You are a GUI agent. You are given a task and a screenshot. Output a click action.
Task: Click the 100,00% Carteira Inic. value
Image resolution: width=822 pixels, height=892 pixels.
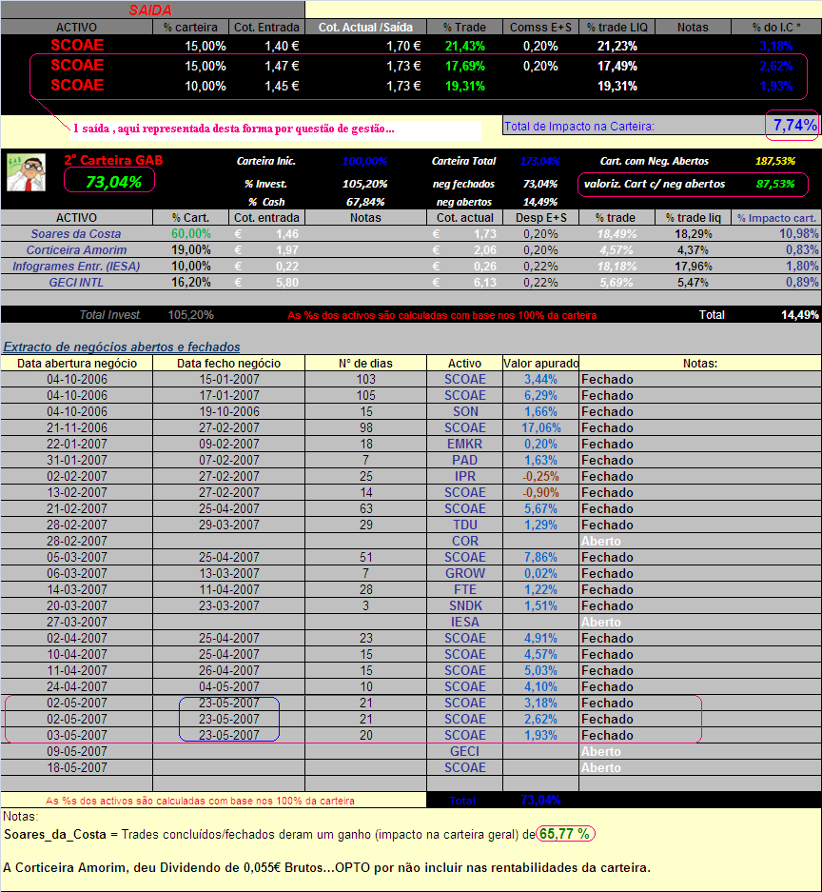point(365,161)
